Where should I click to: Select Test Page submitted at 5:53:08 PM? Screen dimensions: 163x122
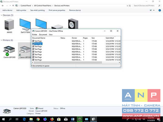[x=76, y=54]
